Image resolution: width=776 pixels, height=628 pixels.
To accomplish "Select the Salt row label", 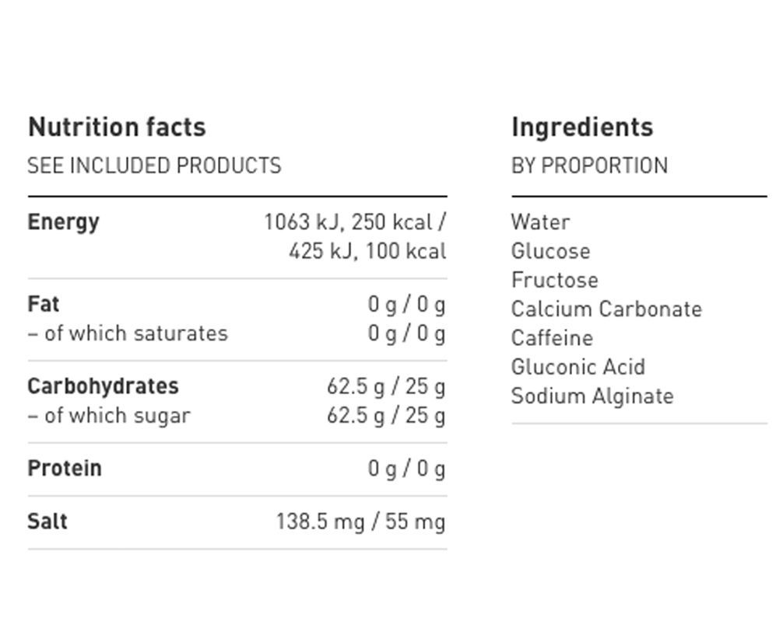I will click(x=47, y=522).
